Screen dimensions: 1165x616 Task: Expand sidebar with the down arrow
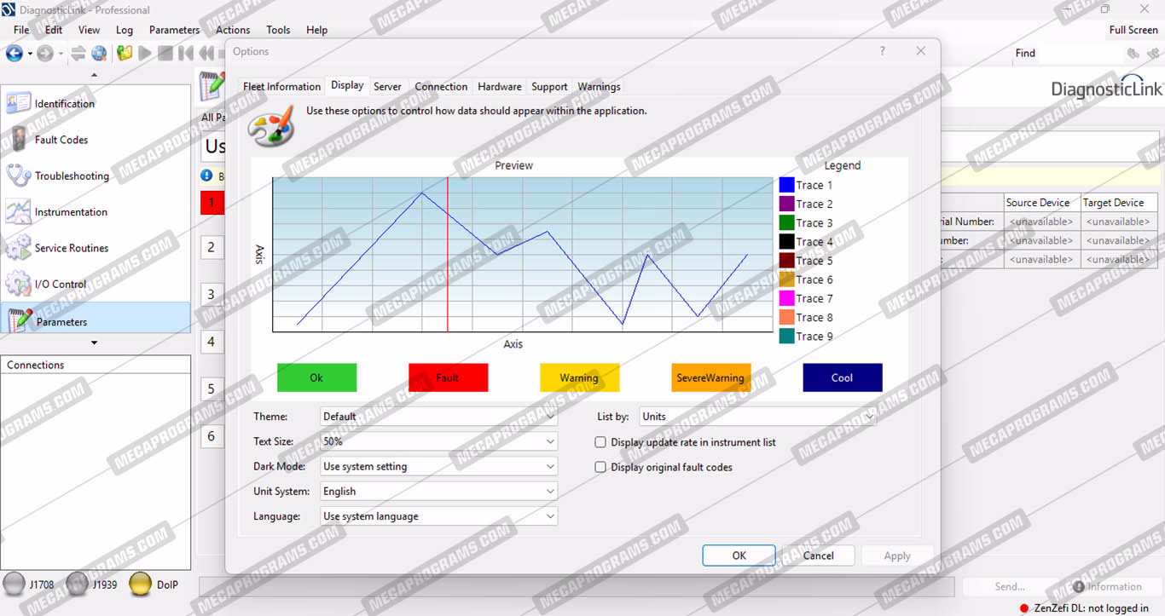coord(95,343)
